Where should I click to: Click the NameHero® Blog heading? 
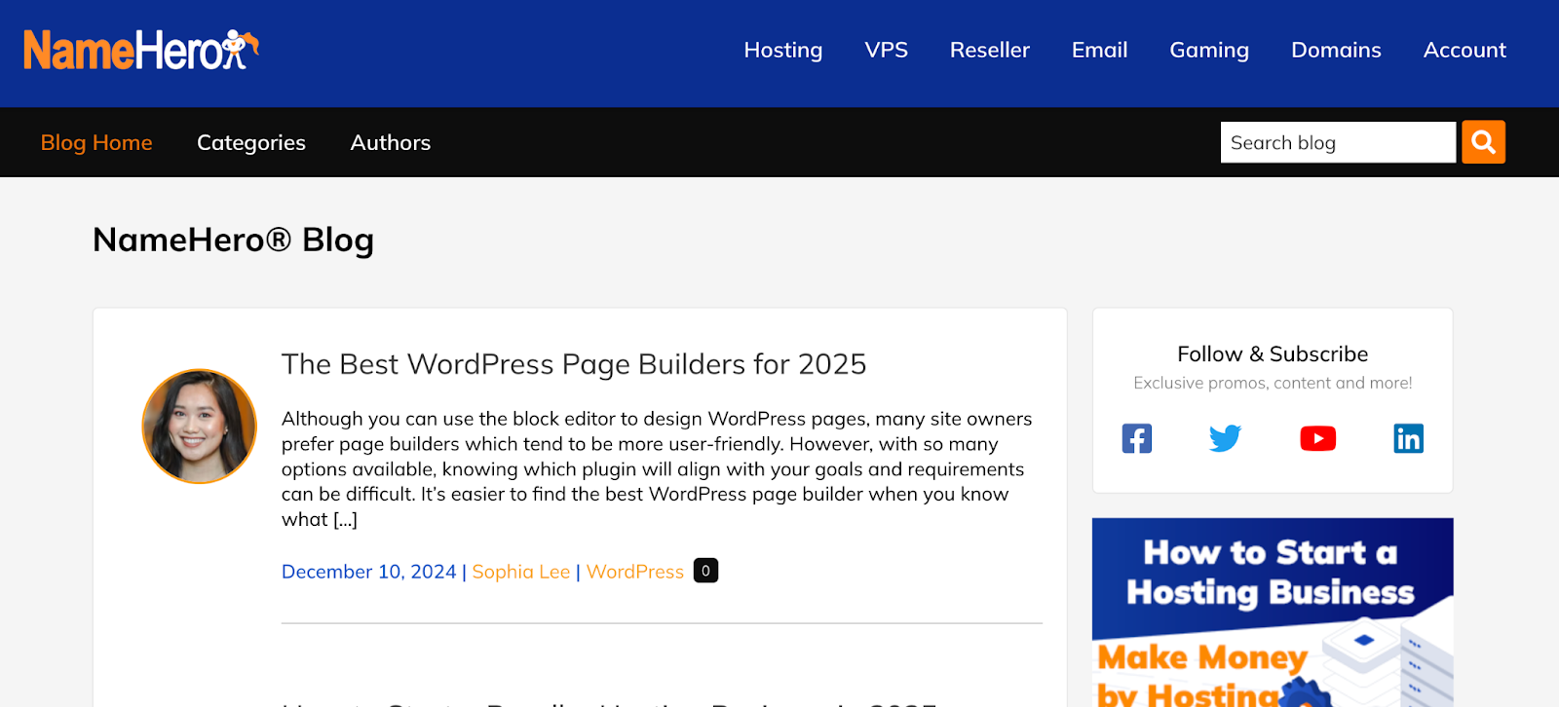tap(233, 240)
